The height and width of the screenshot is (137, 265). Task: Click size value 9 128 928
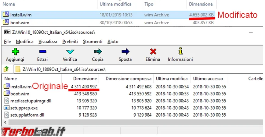[x=88, y=115]
